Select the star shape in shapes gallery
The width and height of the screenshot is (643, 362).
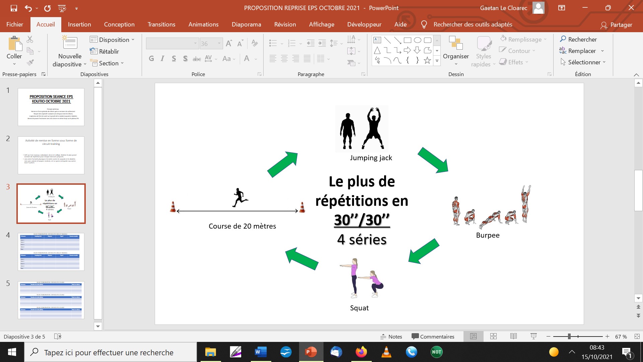tap(427, 60)
